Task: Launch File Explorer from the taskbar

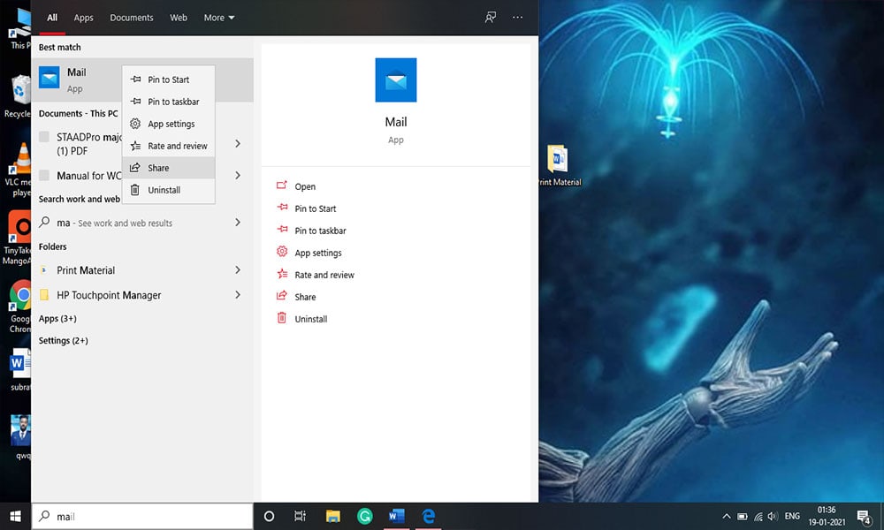Action: 332,516
